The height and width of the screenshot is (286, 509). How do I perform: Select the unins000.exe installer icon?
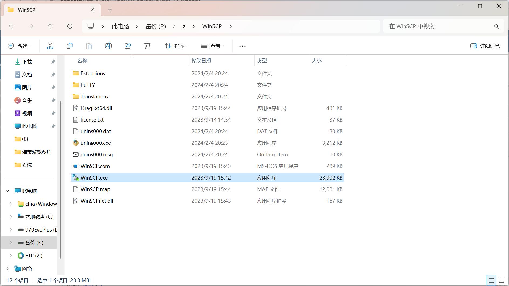coord(76,143)
